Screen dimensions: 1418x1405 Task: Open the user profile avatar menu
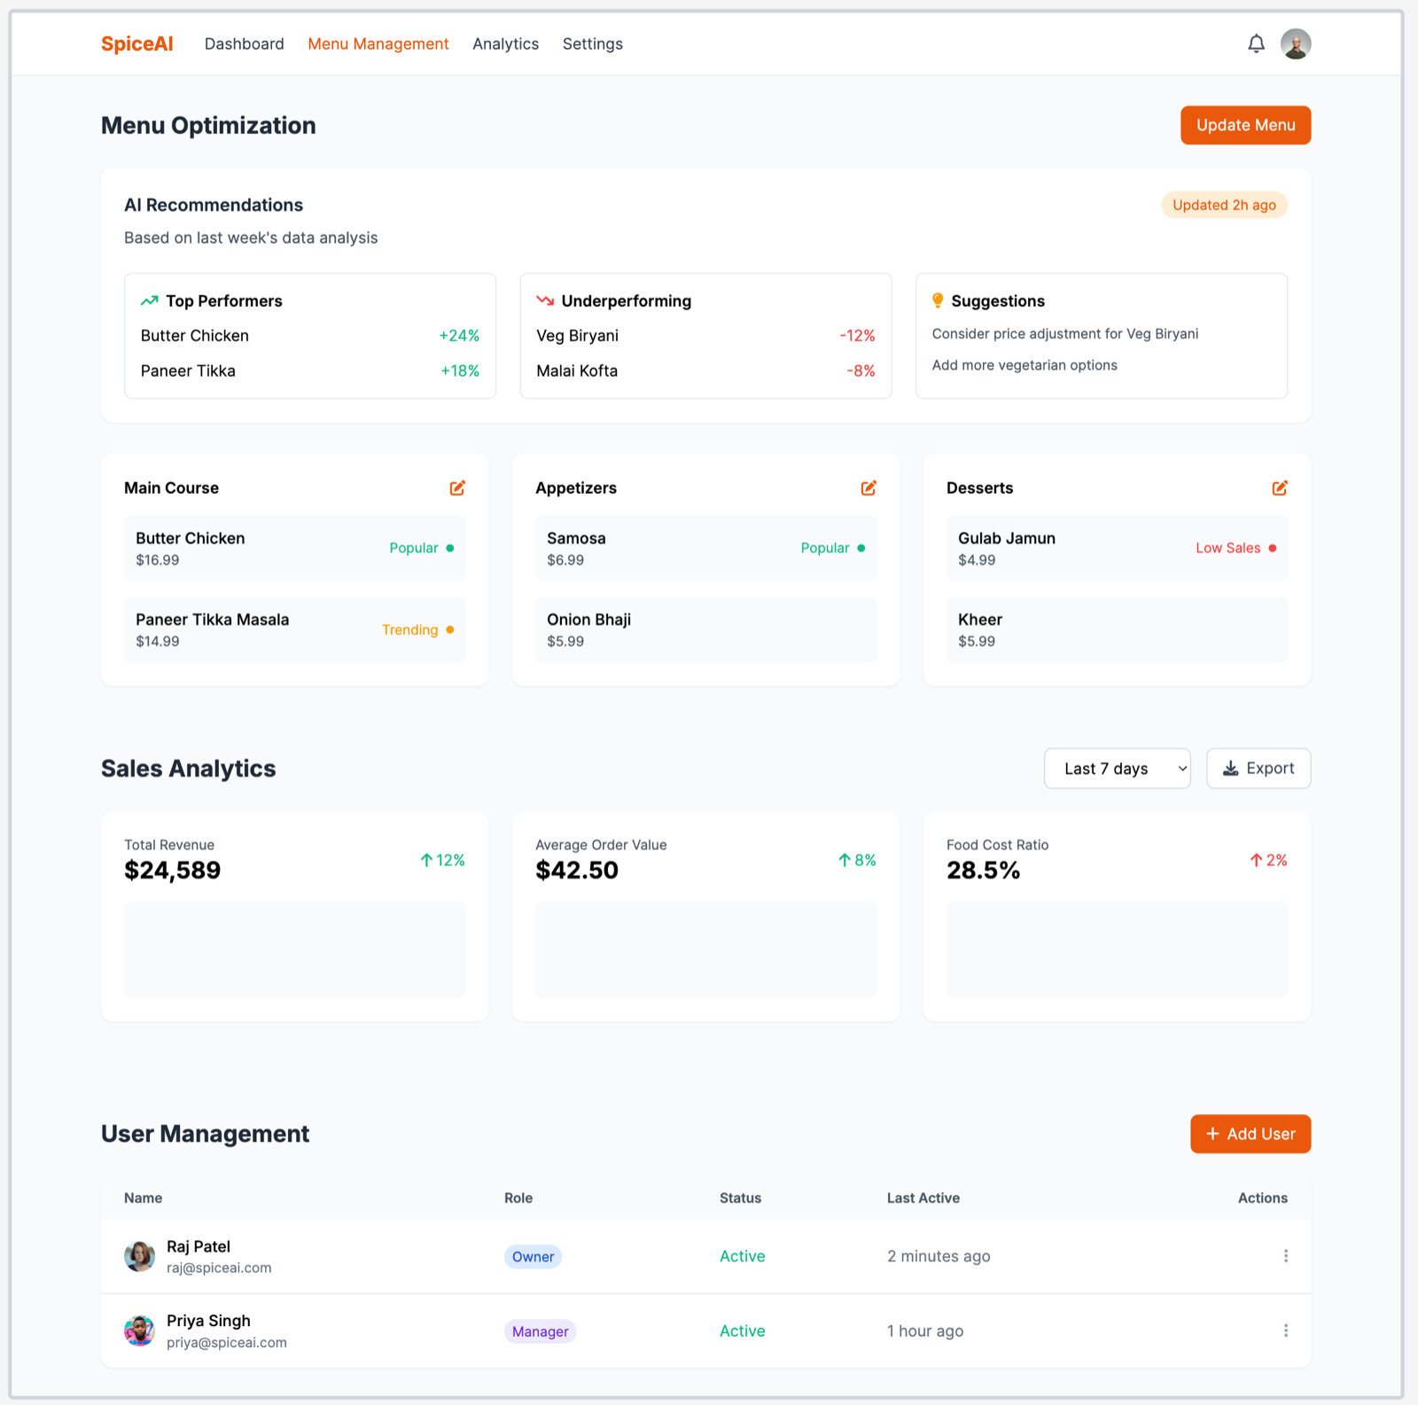point(1296,43)
